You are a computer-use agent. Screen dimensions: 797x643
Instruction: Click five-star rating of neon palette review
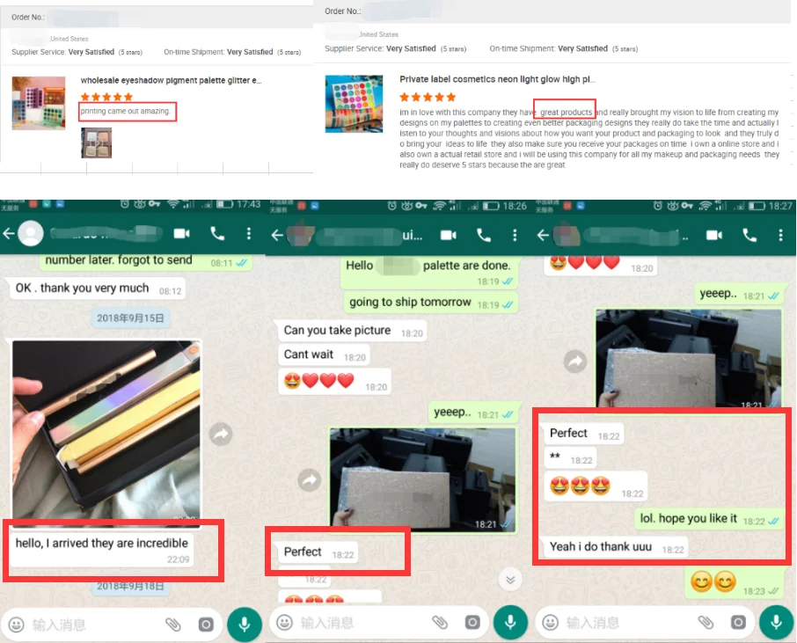click(428, 97)
